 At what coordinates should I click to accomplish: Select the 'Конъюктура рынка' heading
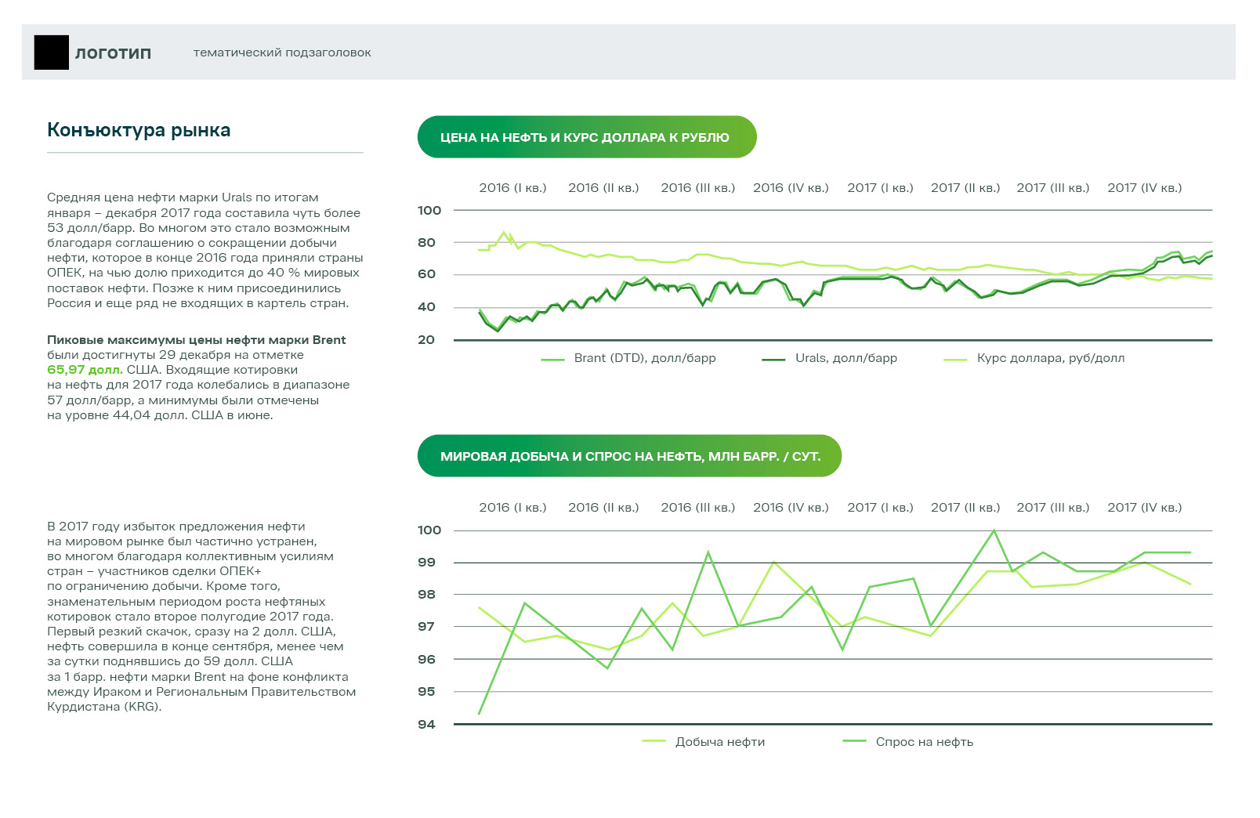[139, 130]
